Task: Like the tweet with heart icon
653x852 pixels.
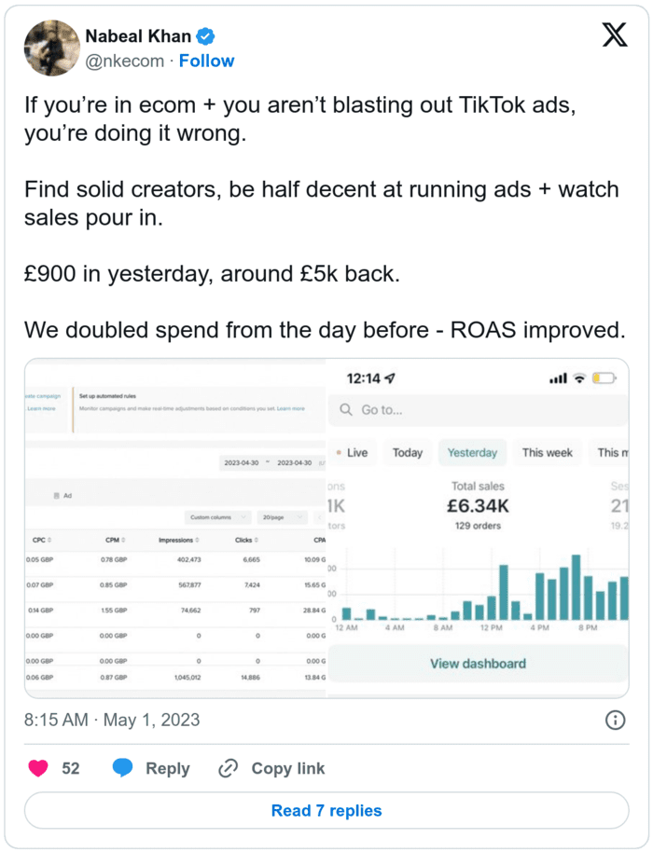Action: 38,768
